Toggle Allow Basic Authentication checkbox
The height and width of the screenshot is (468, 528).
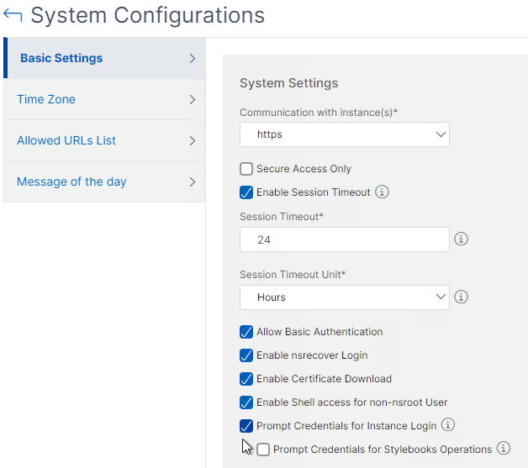tap(246, 332)
